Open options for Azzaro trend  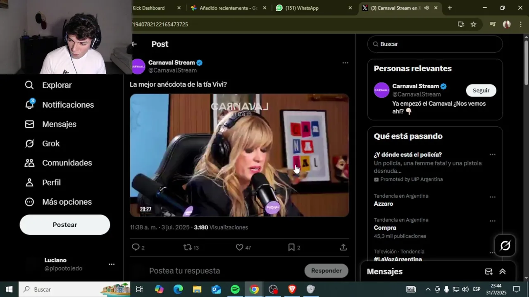tap(492, 197)
